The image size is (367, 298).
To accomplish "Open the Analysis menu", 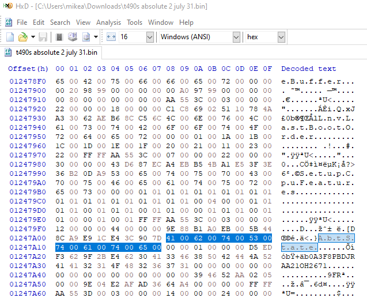I will click(x=108, y=22).
